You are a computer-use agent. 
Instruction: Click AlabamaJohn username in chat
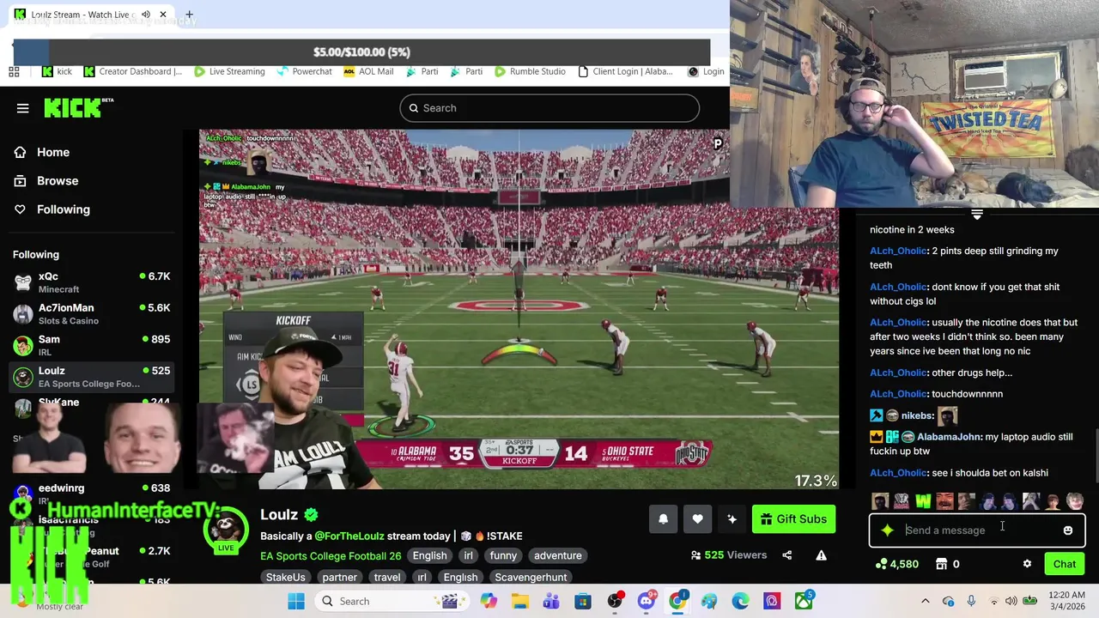click(x=949, y=437)
